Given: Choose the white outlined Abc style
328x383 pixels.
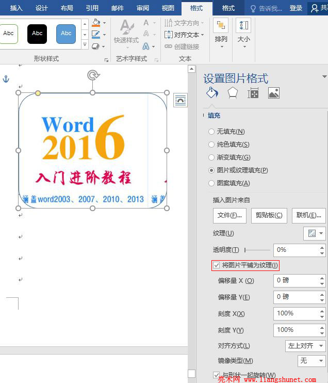Looking at the screenshot, I should click(x=8, y=34).
